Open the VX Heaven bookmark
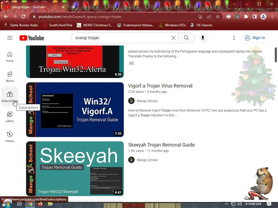Image resolution: width=278 pixels, height=208 pixels. tap(201, 25)
